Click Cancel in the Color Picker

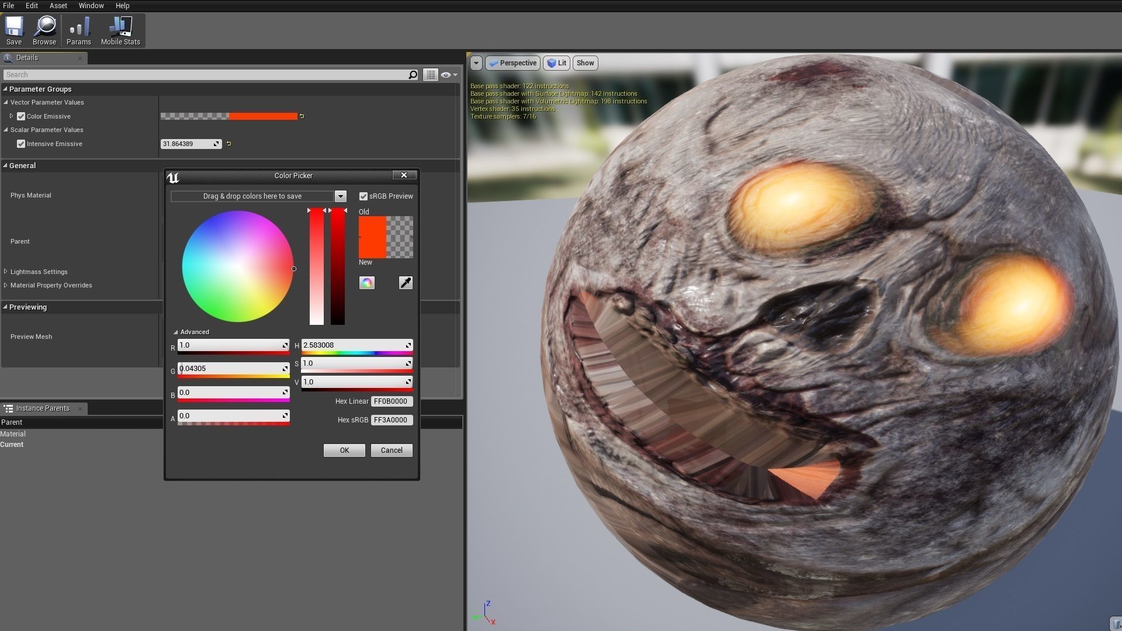tap(392, 450)
